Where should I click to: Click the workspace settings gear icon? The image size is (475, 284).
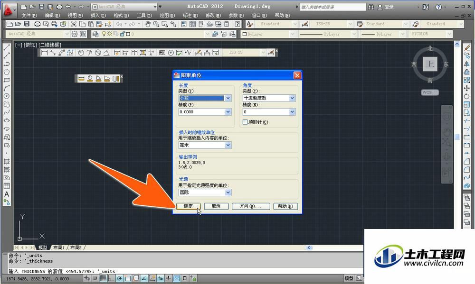coord(75,34)
